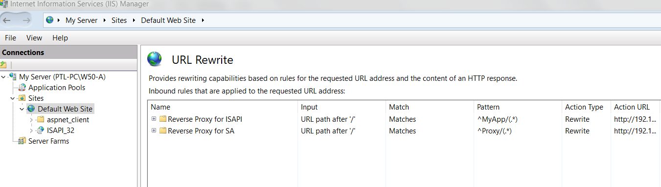Collapse the Sites tree node
661x187 pixels.
pos(13,98)
